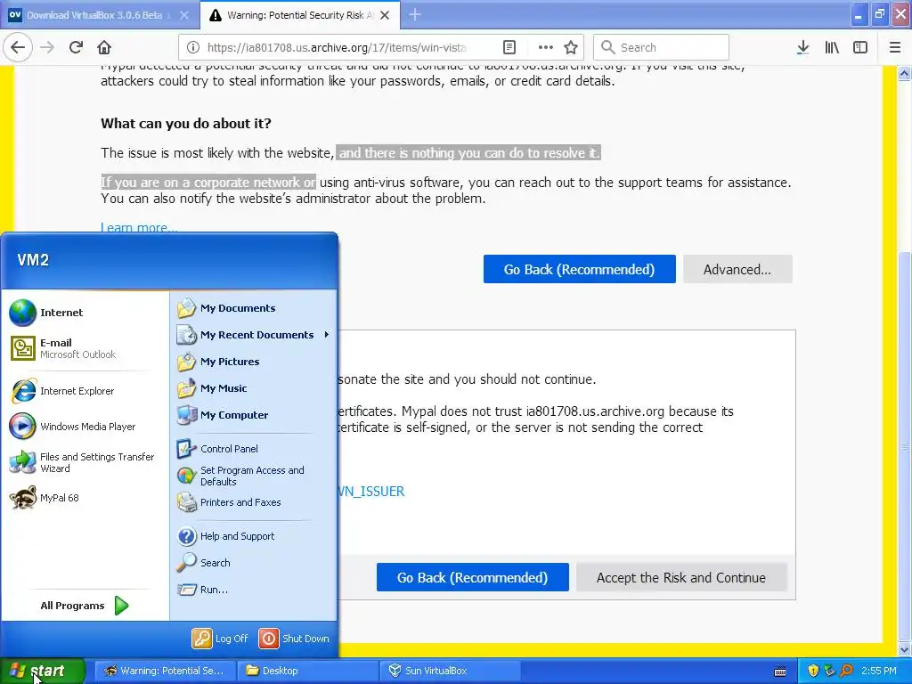The image size is (912, 684).
Task: Open the browser home page
Action: (x=104, y=47)
